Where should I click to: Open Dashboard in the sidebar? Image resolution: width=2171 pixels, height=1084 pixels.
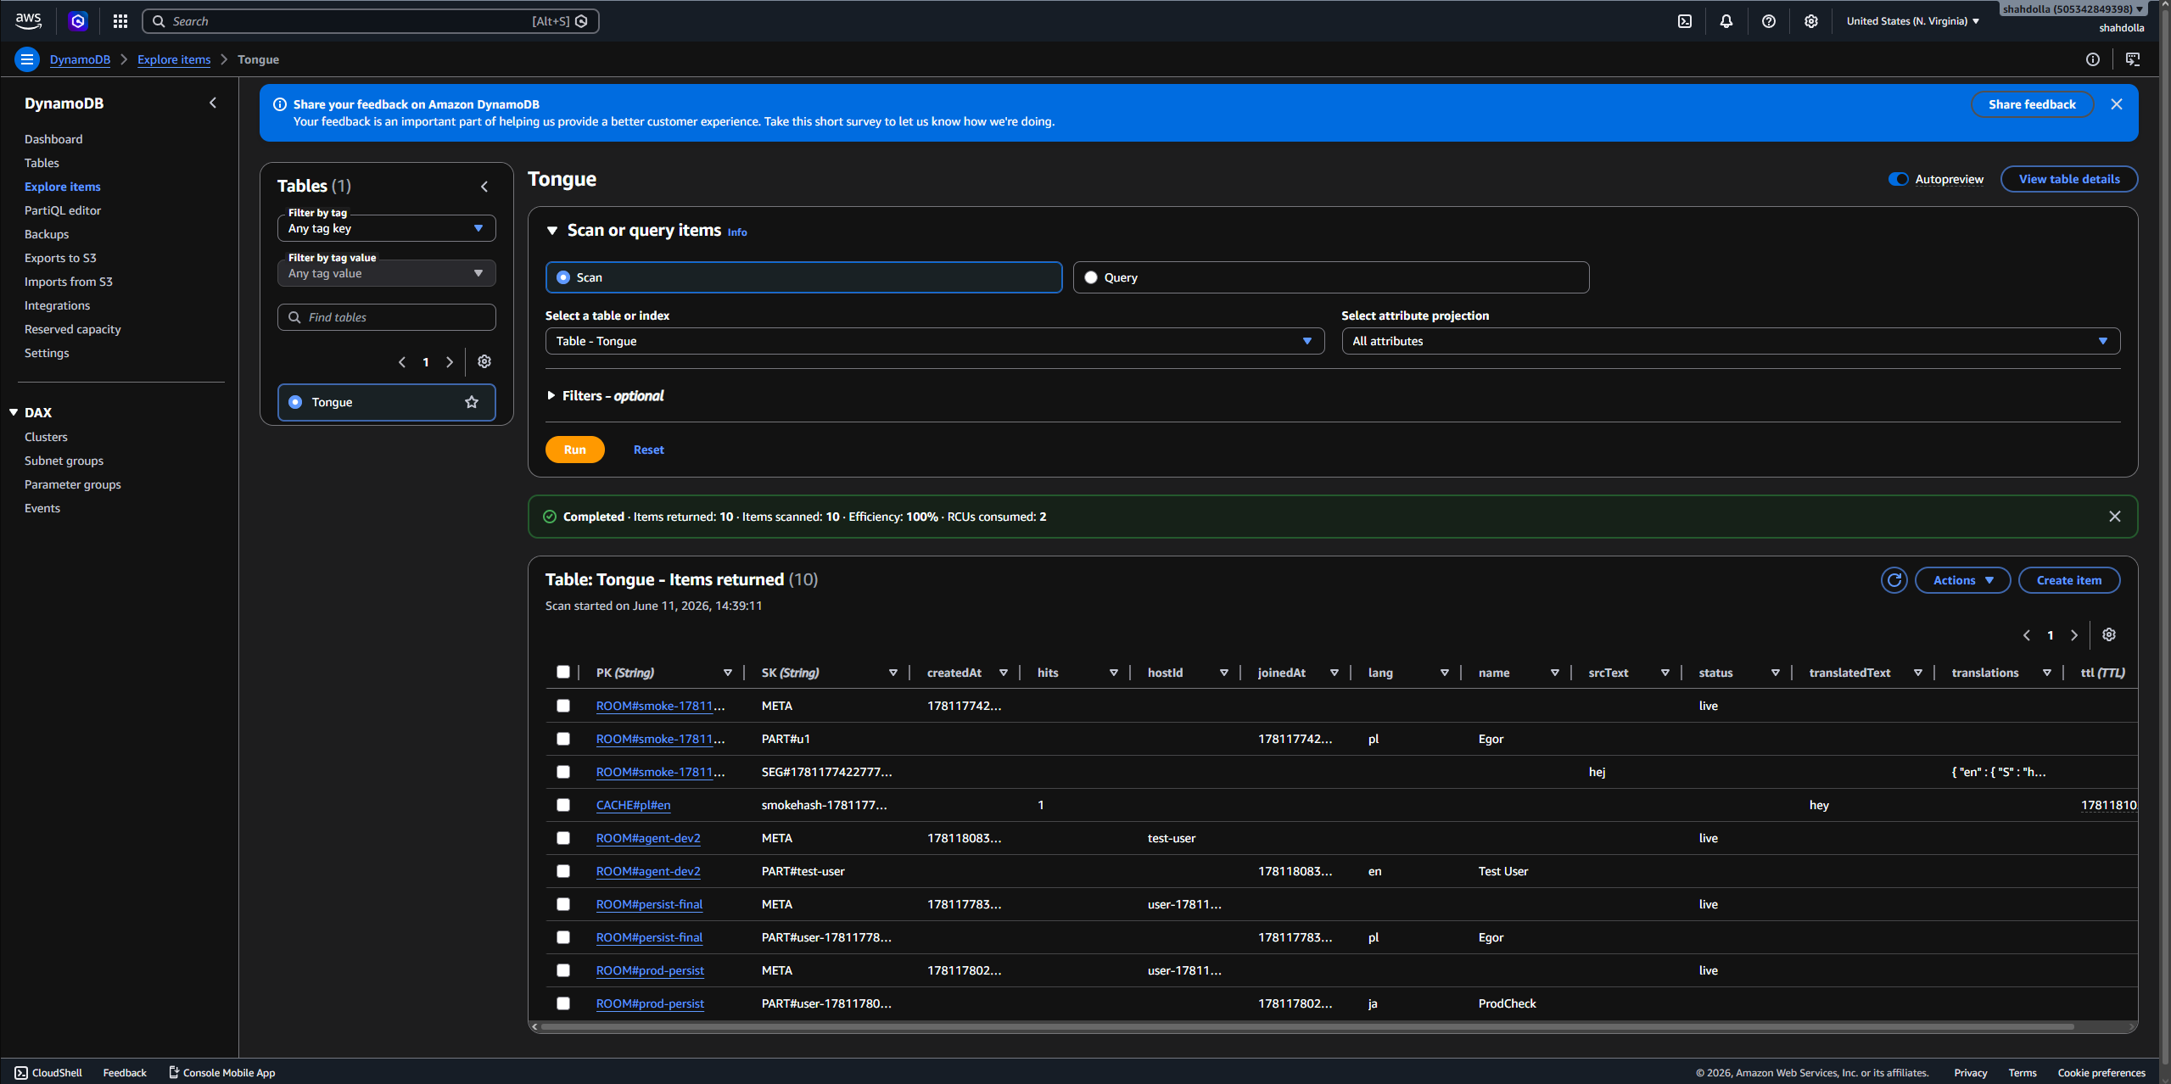tap(53, 139)
